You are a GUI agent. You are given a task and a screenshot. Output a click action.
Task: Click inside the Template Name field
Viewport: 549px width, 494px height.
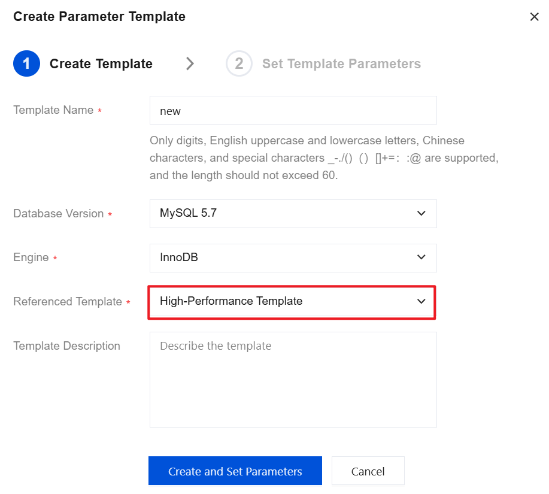click(293, 110)
